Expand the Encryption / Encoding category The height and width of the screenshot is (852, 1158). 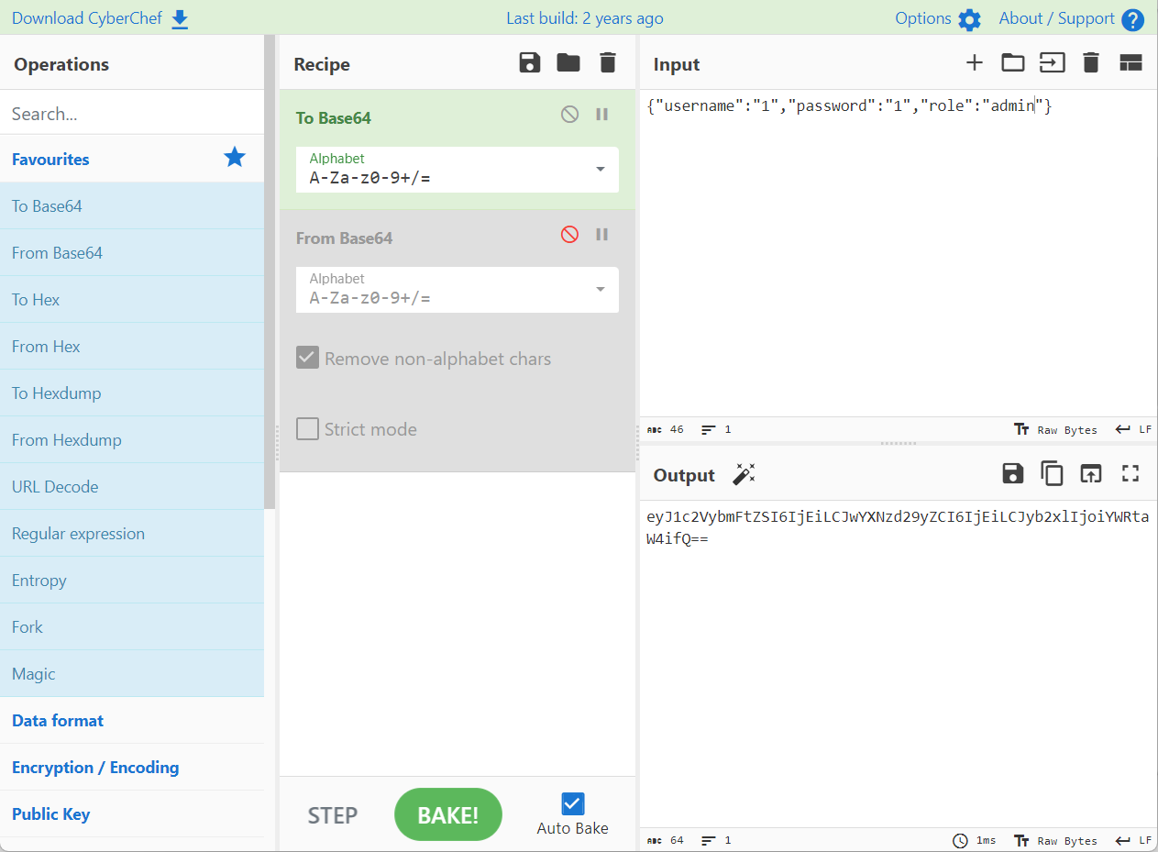(95, 768)
